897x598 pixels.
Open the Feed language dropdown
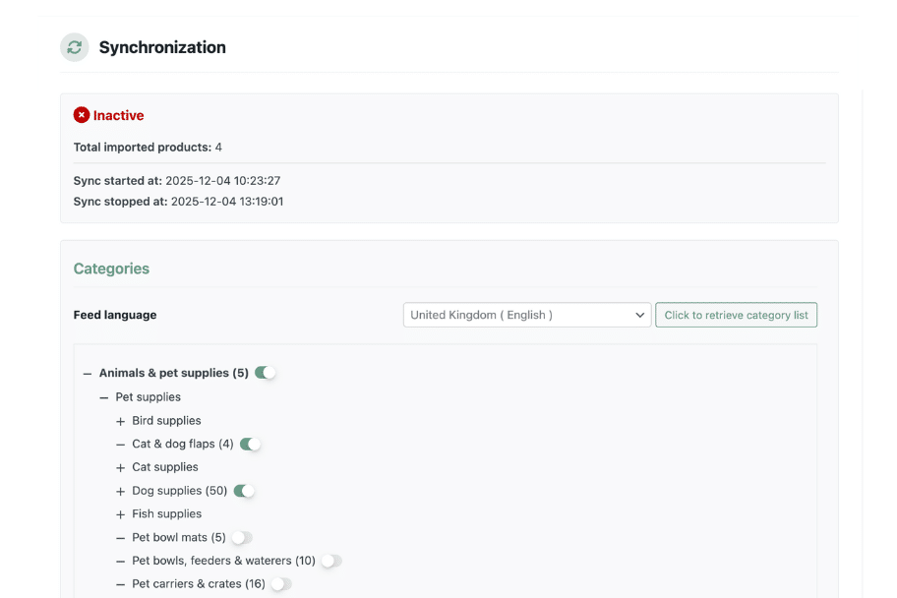point(527,315)
